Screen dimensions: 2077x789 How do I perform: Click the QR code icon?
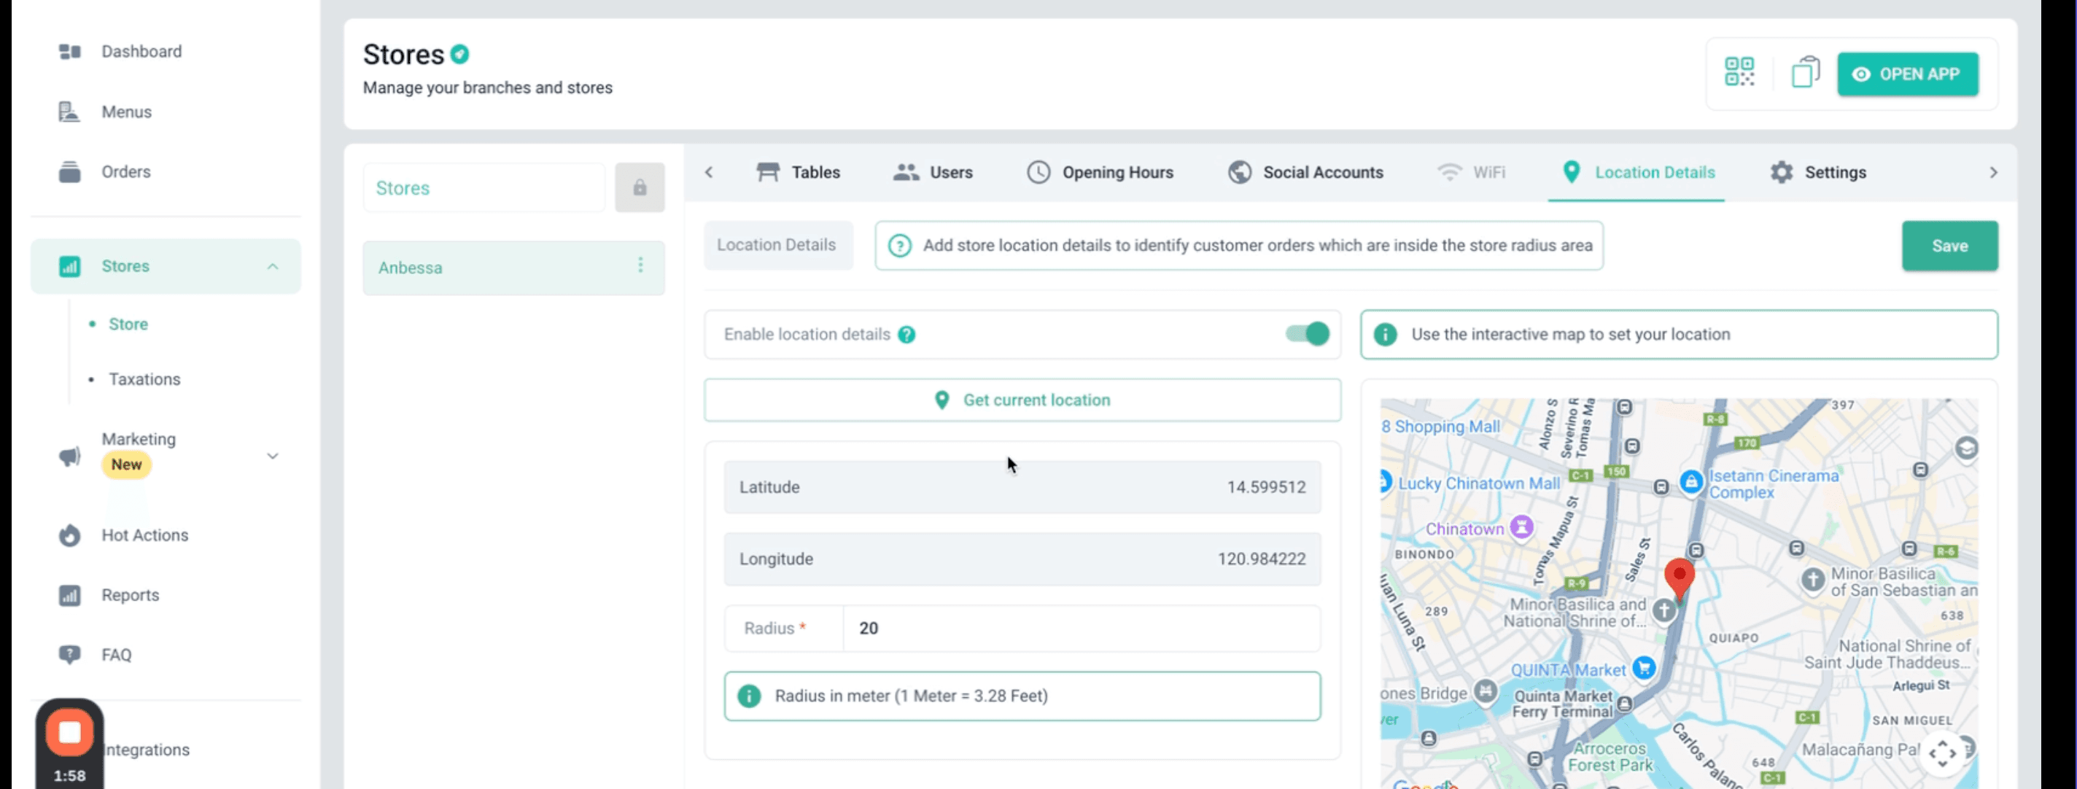click(1739, 72)
